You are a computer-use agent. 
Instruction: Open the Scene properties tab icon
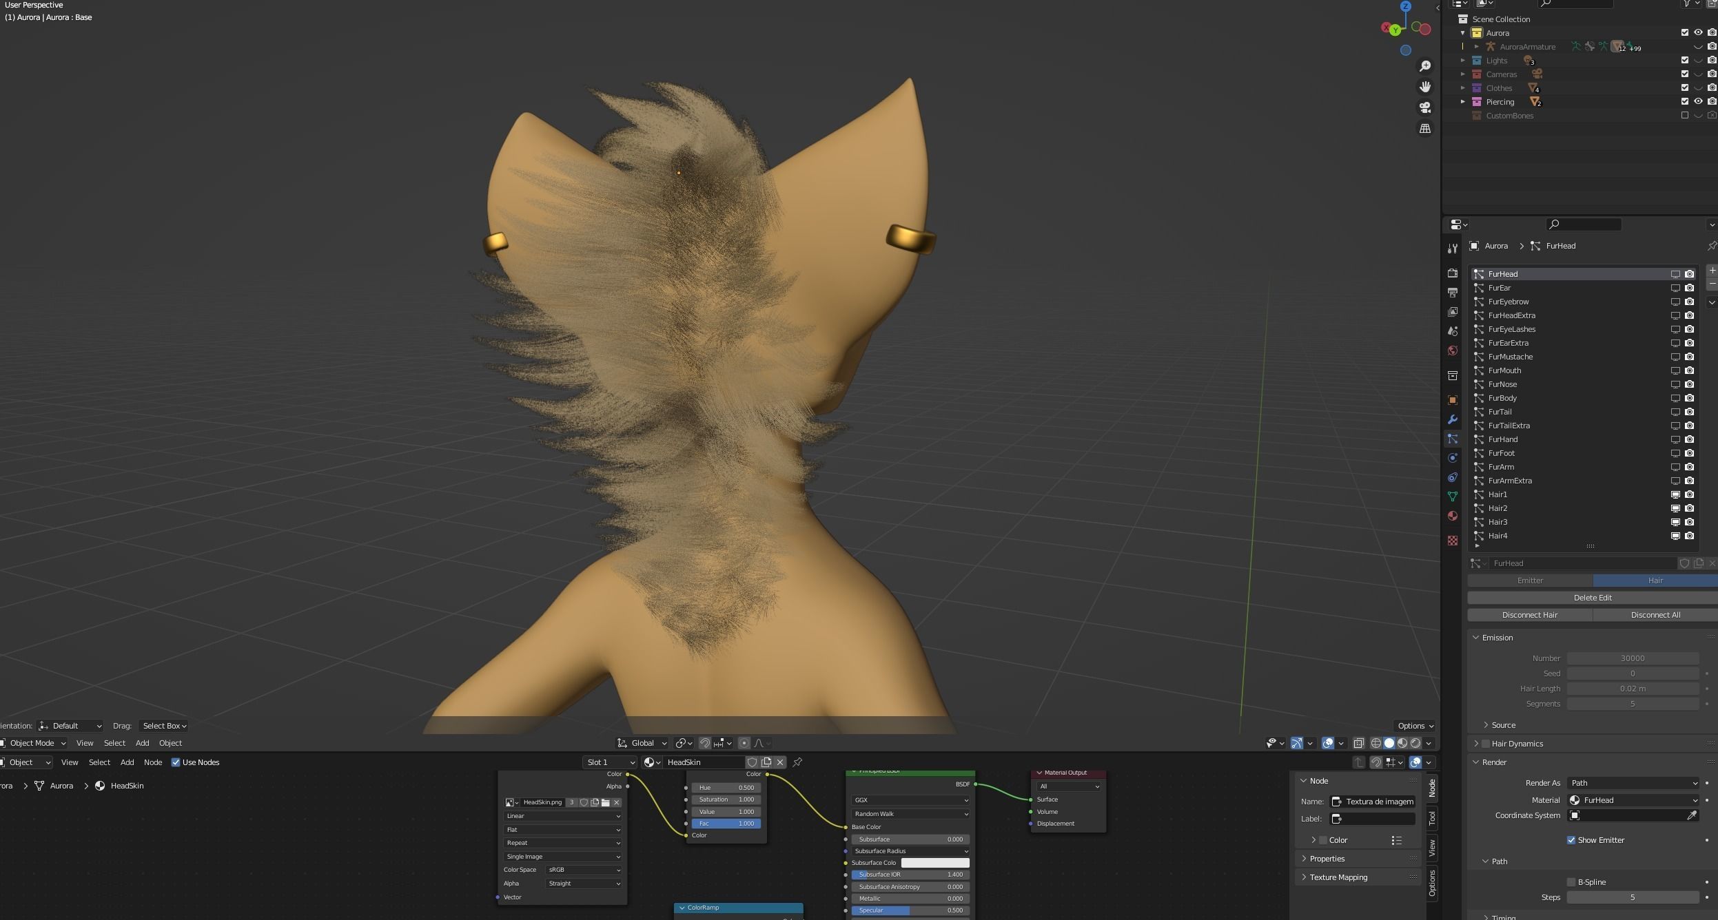[1452, 331]
